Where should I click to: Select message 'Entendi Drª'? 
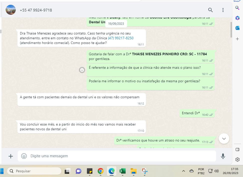197,113
